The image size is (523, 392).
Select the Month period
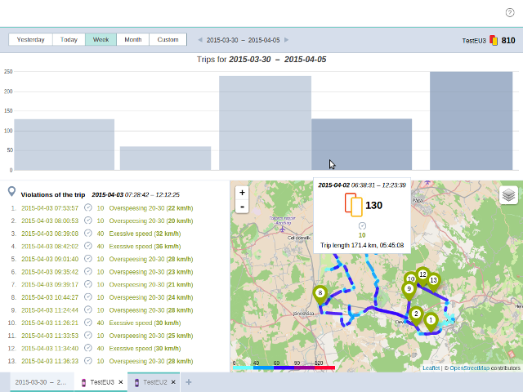(132, 39)
